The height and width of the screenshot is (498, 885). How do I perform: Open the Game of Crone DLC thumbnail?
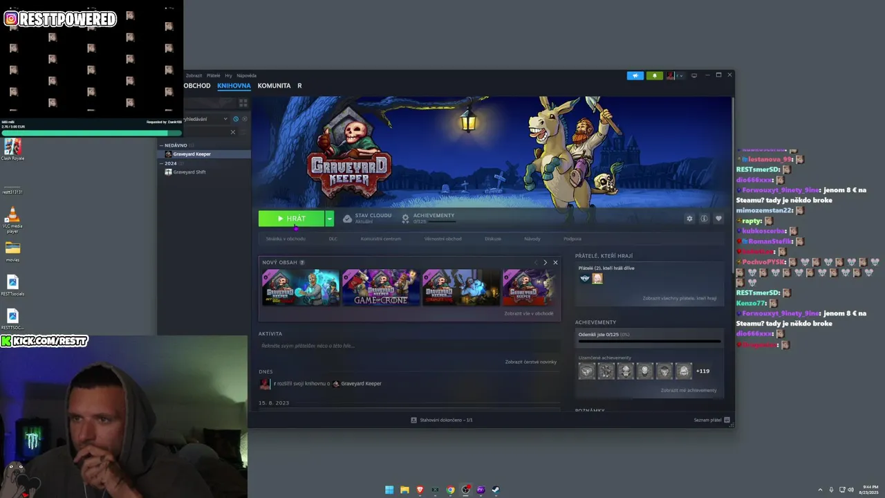tap(381, 288)
